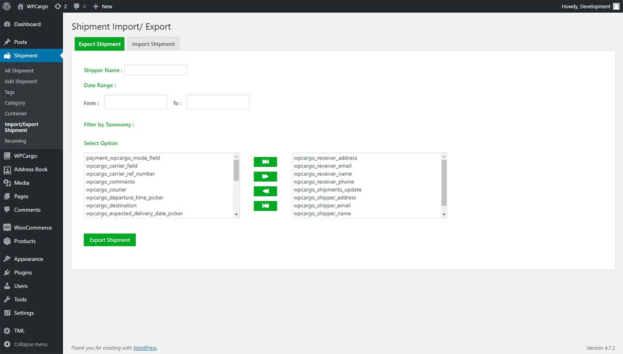Image resolution: width=623 pixels, height=354 pixels.
Task: Remove all fields from export list
Action: coord(265,205)
